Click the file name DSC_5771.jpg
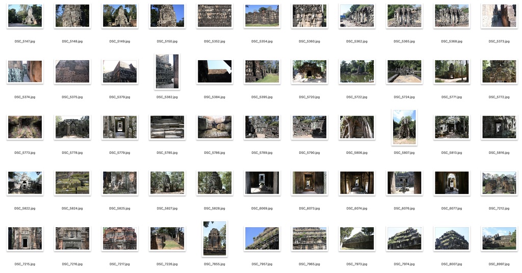 click(452, 97)
